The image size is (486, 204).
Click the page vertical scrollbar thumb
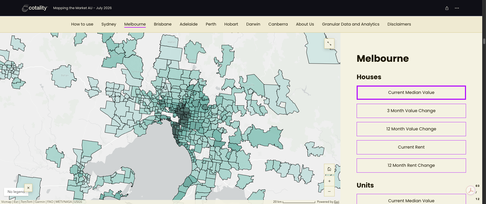tap(484, 41)
